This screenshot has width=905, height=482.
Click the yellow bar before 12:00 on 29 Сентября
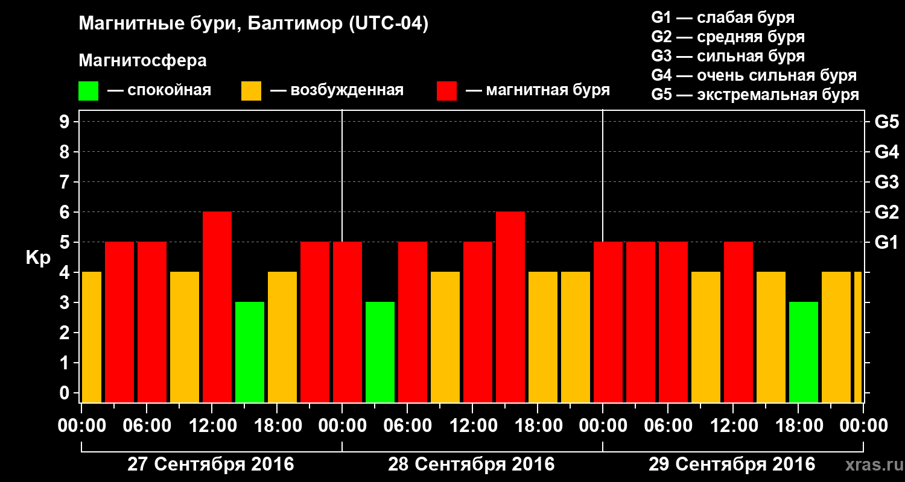click(706, 337)
